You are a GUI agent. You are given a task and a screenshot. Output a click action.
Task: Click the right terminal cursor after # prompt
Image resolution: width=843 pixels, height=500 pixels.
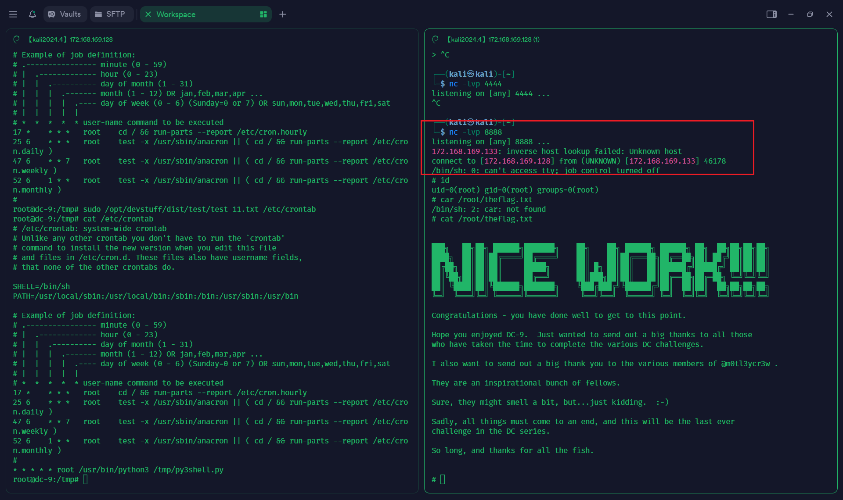click(443, 479)
